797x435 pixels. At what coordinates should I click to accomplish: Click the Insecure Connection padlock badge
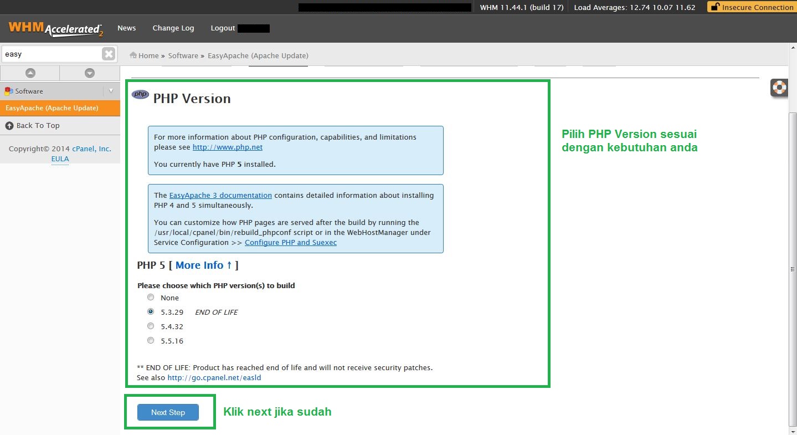coord(751,7)
